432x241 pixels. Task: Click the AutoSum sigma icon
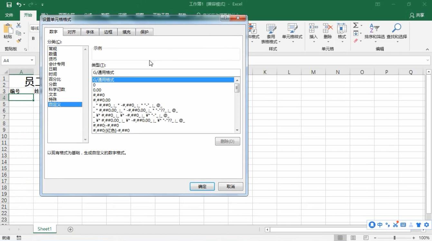click(x=356, y=25)
